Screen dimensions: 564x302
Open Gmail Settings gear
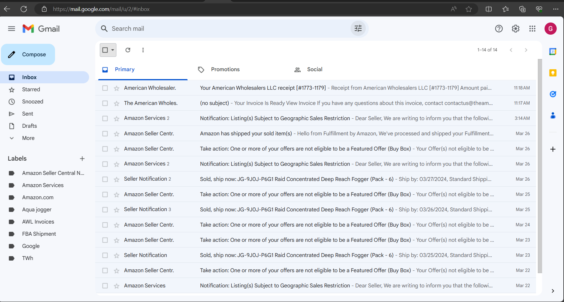(516, 29)
